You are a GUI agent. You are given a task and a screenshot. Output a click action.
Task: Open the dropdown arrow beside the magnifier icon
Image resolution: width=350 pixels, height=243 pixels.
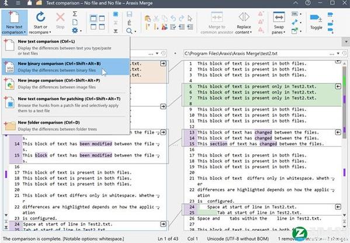pos(135,32)
